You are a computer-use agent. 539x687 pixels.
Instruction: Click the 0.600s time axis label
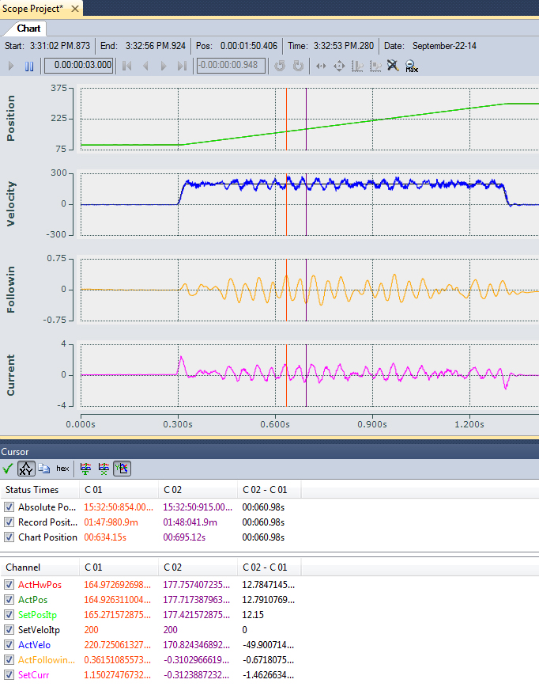coord(275,424)
